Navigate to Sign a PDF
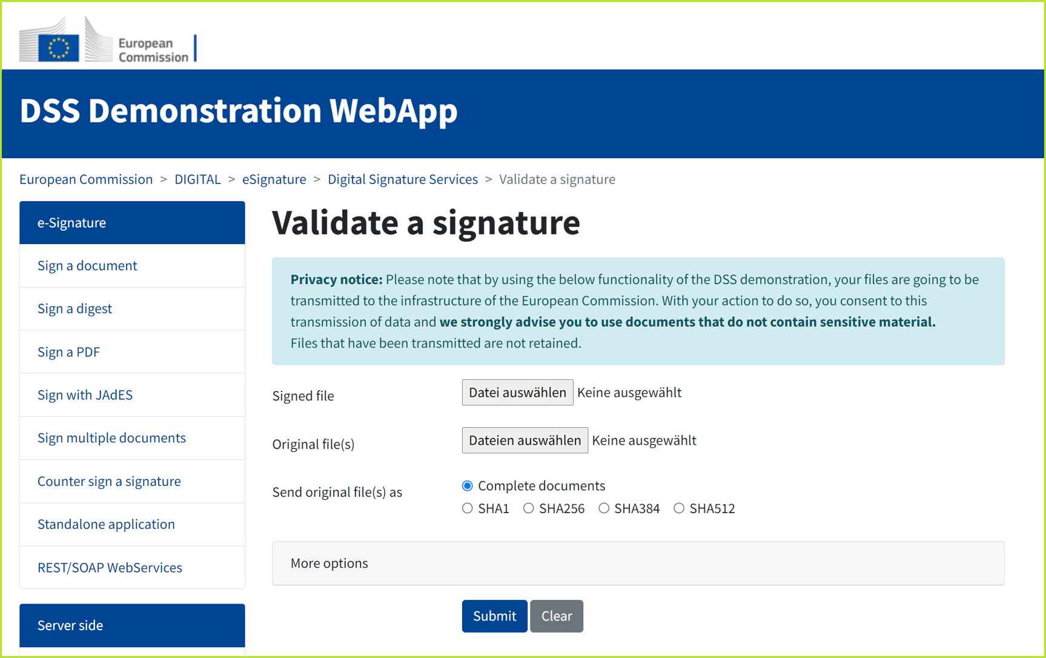 68,351
